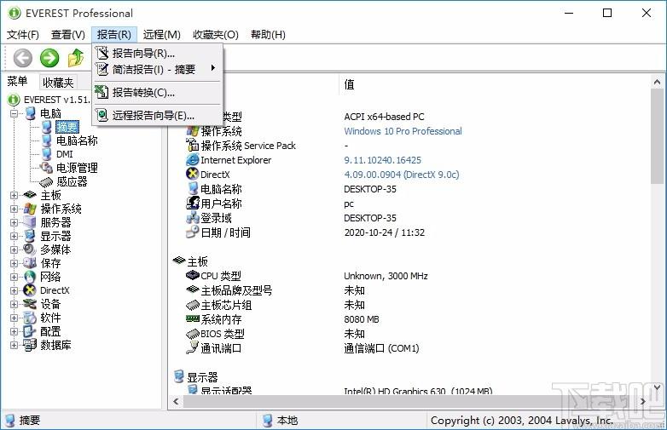
Task: Open the 远程(M) menu
Action: [162, 34]
